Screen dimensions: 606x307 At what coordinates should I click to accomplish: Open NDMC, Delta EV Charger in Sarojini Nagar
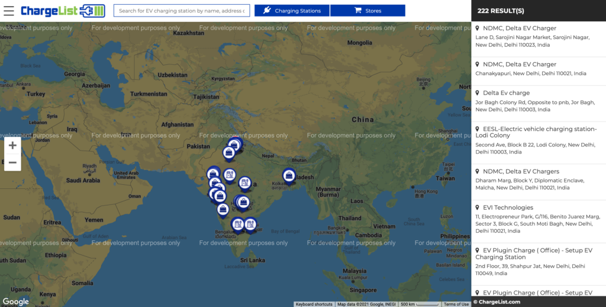520,28
